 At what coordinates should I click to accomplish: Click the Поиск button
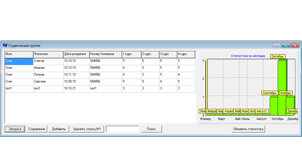pyautogui.click(x=151, y=129)
